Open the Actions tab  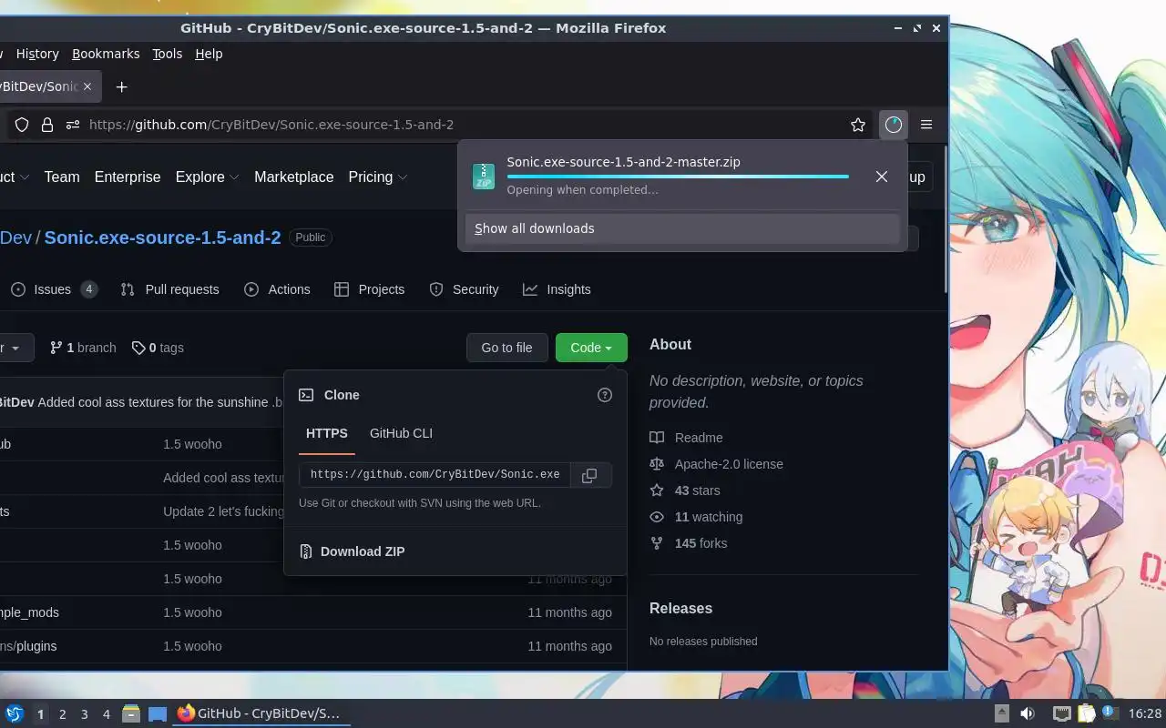(277, 289)
